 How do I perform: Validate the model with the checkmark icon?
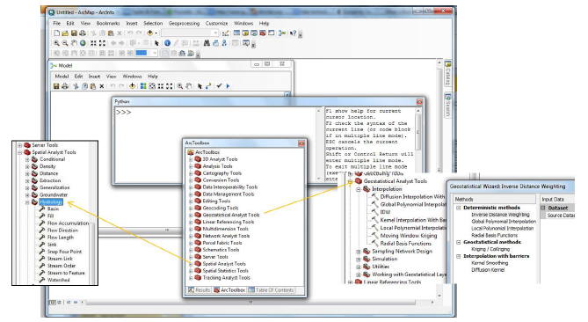point(219,86)
